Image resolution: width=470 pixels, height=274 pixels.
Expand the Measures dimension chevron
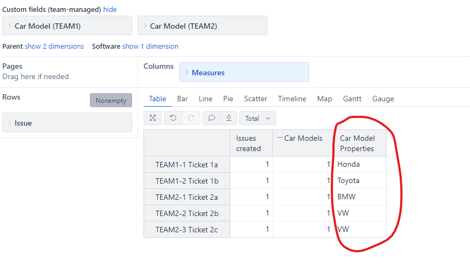click(x=187, y=72)
